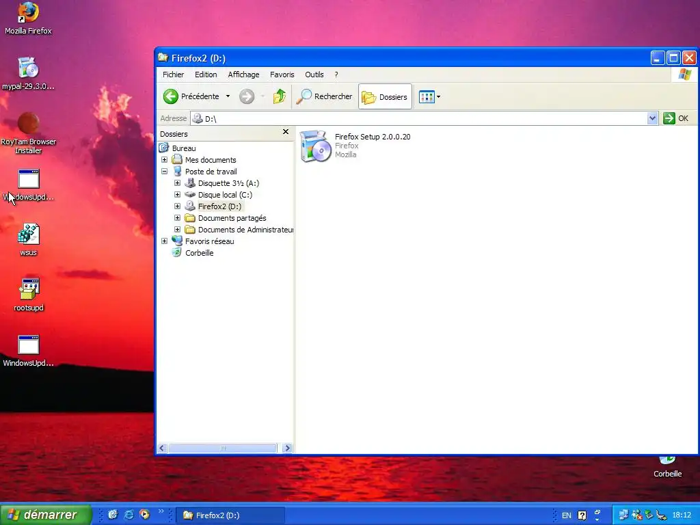
Task: Click folder pane scrollbar left arrow
Action: pos(163,448)
